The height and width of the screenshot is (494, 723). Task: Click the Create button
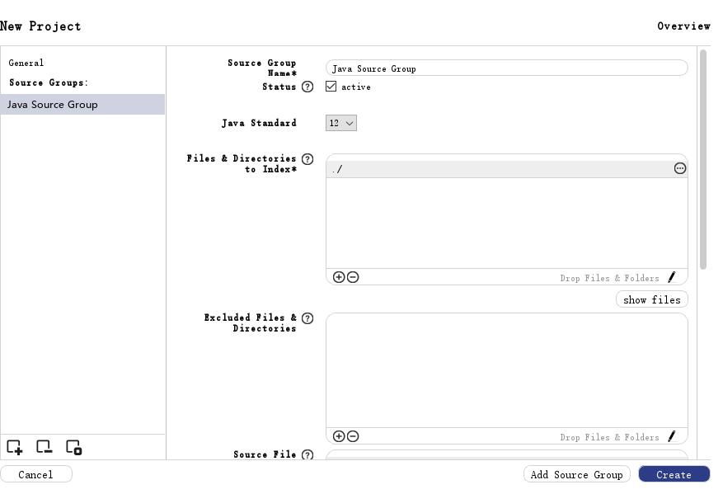pyautogui.click(x=674, y=474)
